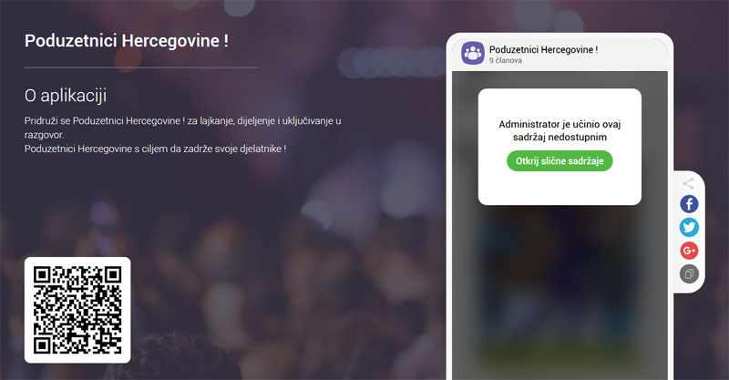Click 'Administrator je učinio ovaj sadržaj nedostupnim' message
The height and width of the screenshot is (380, 729).
560,130
